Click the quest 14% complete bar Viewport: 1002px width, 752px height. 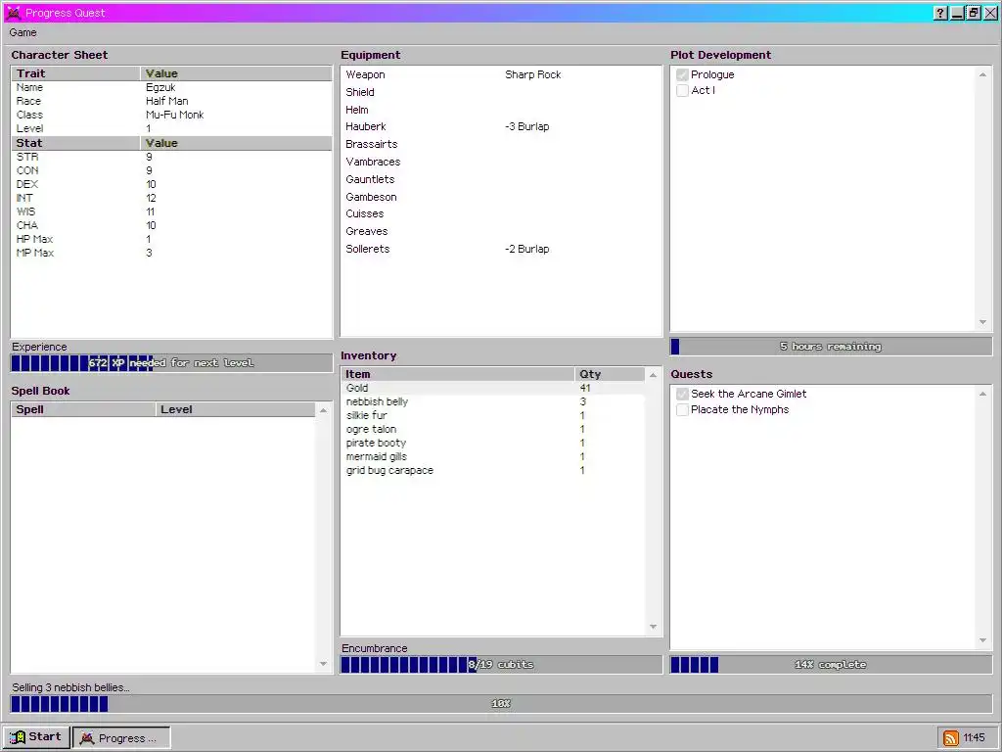pyautogui.click(x=831, y=665)
